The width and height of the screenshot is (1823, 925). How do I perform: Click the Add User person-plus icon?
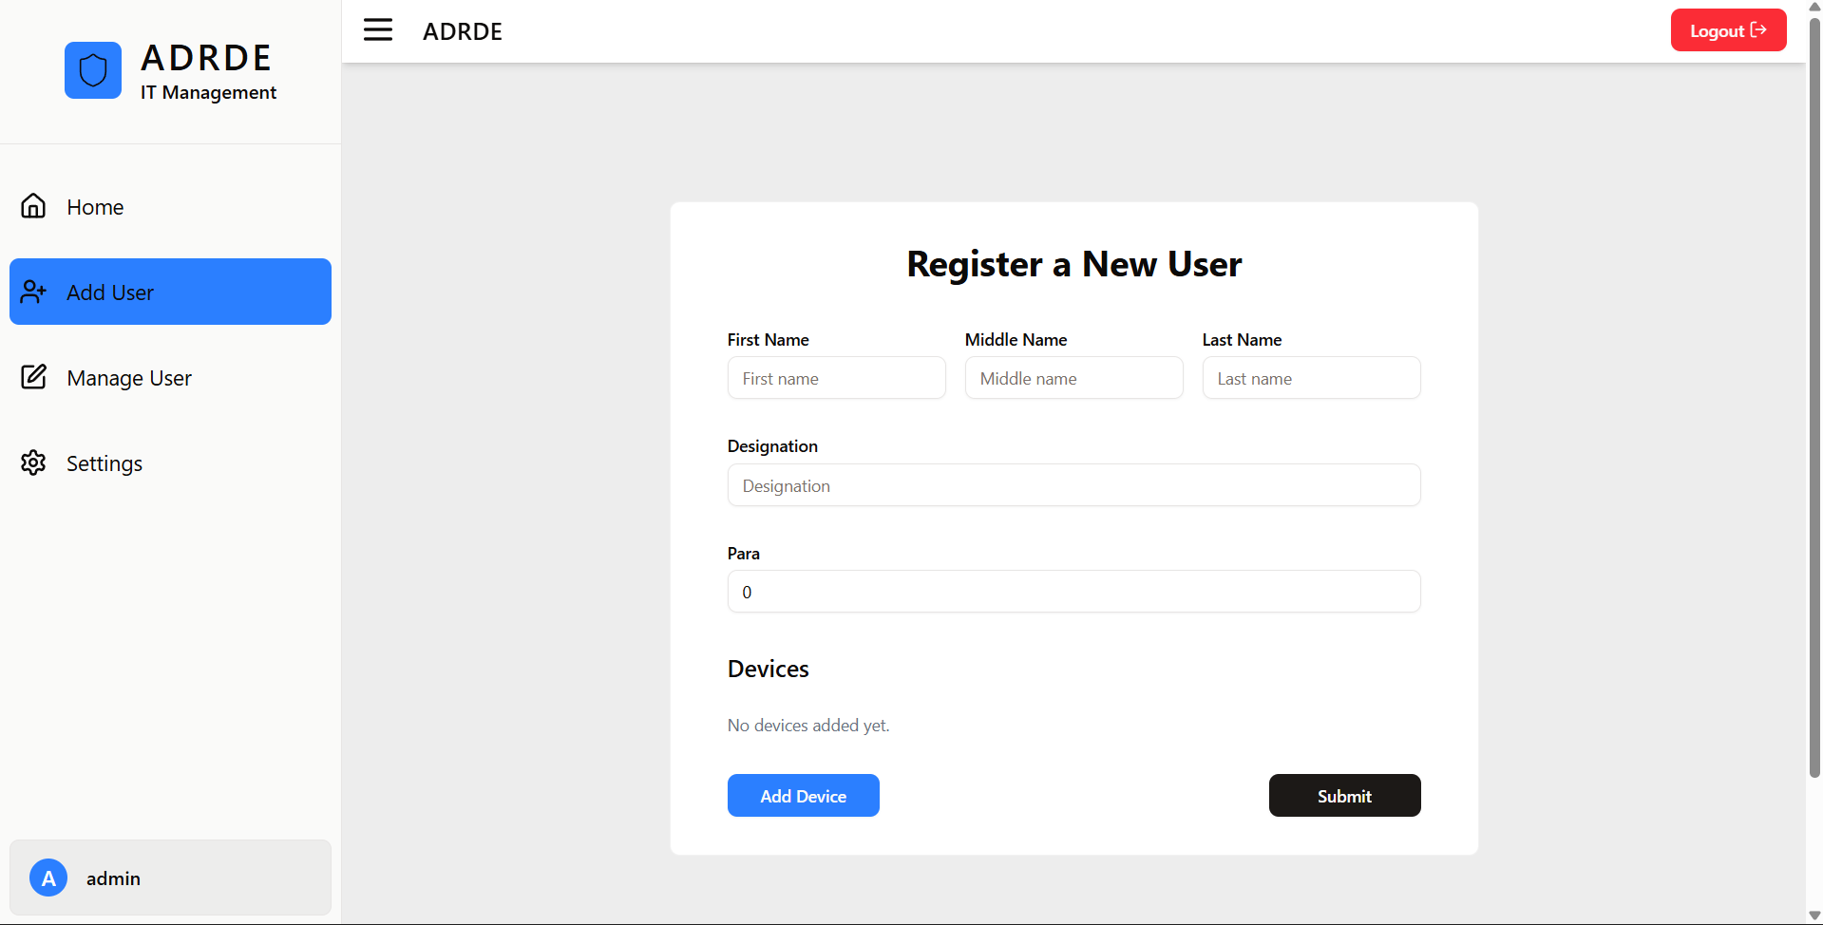(x=34, y=291)
